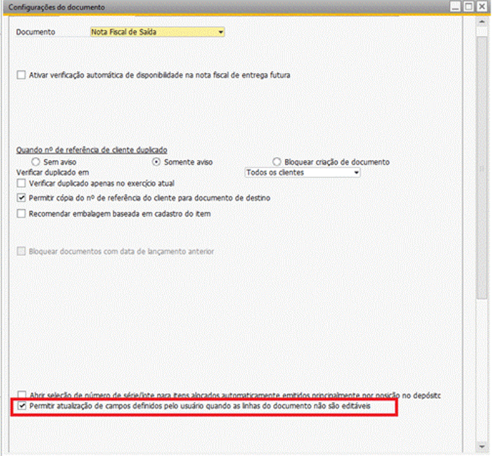
Task: Close the Configurações do documento window
Action: point(481,7)
